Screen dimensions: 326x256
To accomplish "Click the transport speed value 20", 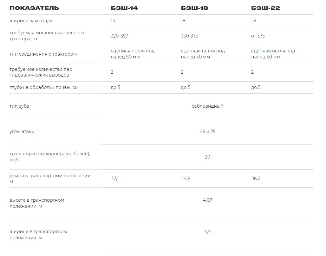I will click(207, 157).
